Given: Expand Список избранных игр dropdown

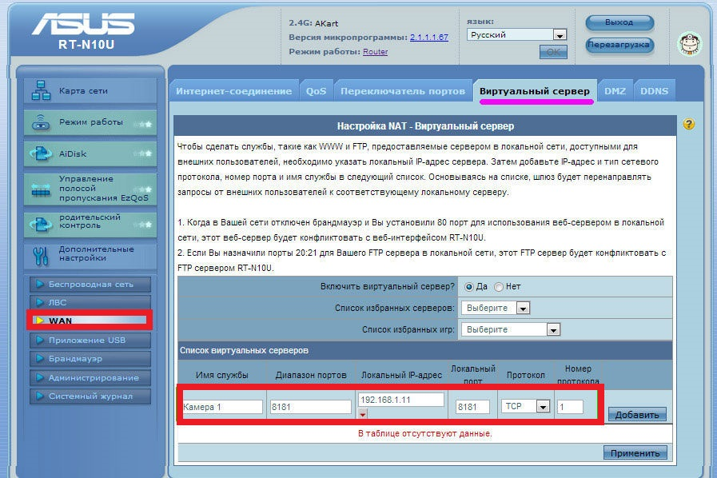Looking at the screenshot, I should (511, 329).
